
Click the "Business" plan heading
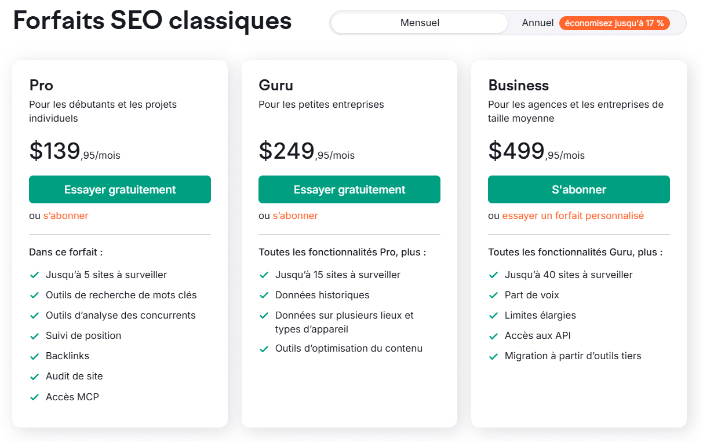(518, 85)
